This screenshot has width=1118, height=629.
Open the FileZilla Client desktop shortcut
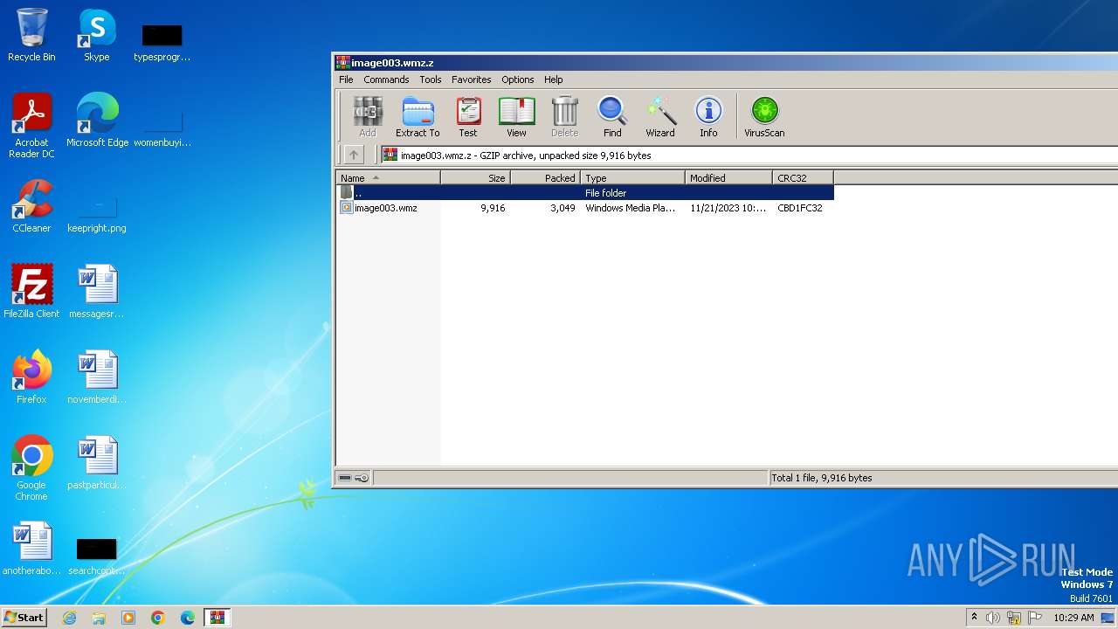31,292
